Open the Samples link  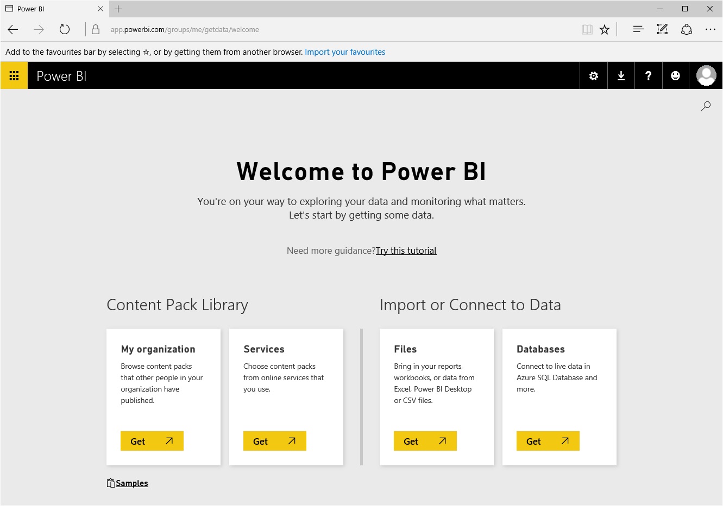[131, 483]
